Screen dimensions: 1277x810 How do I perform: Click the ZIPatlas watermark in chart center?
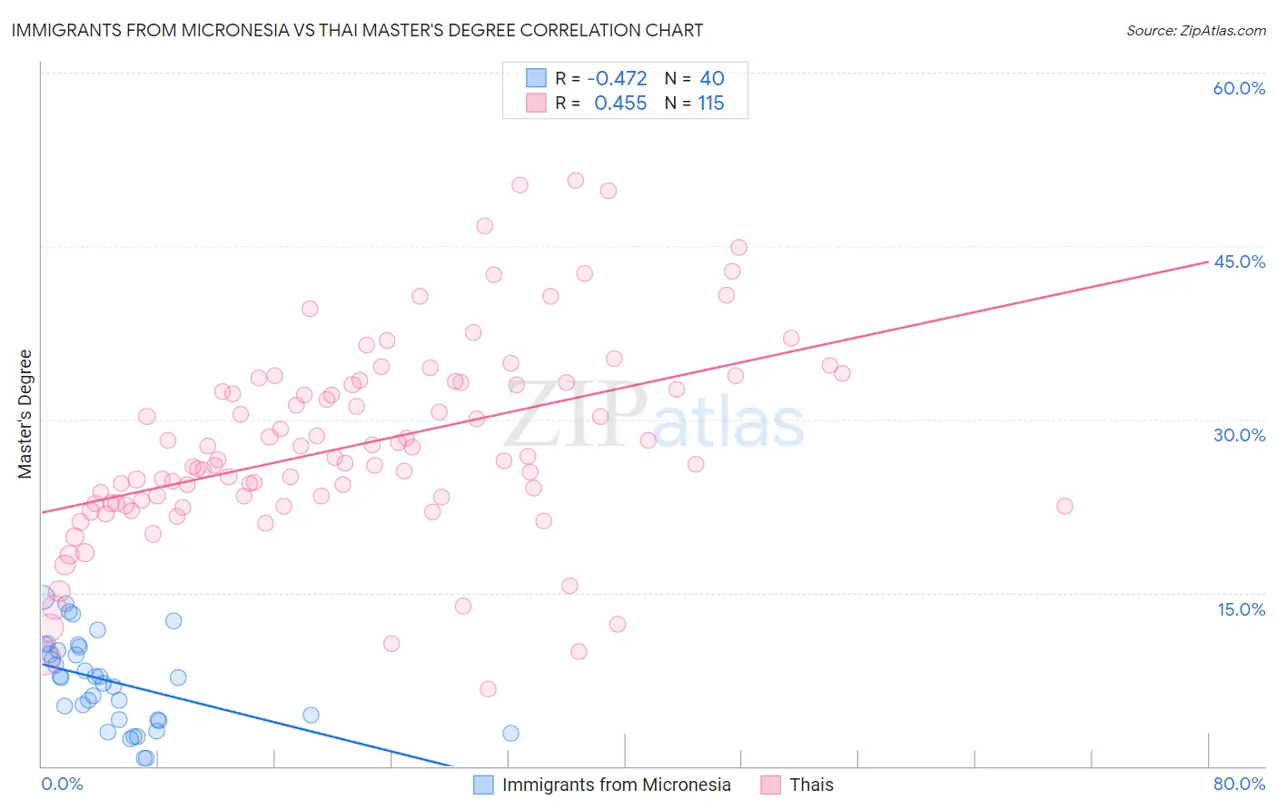click(654, 416)
